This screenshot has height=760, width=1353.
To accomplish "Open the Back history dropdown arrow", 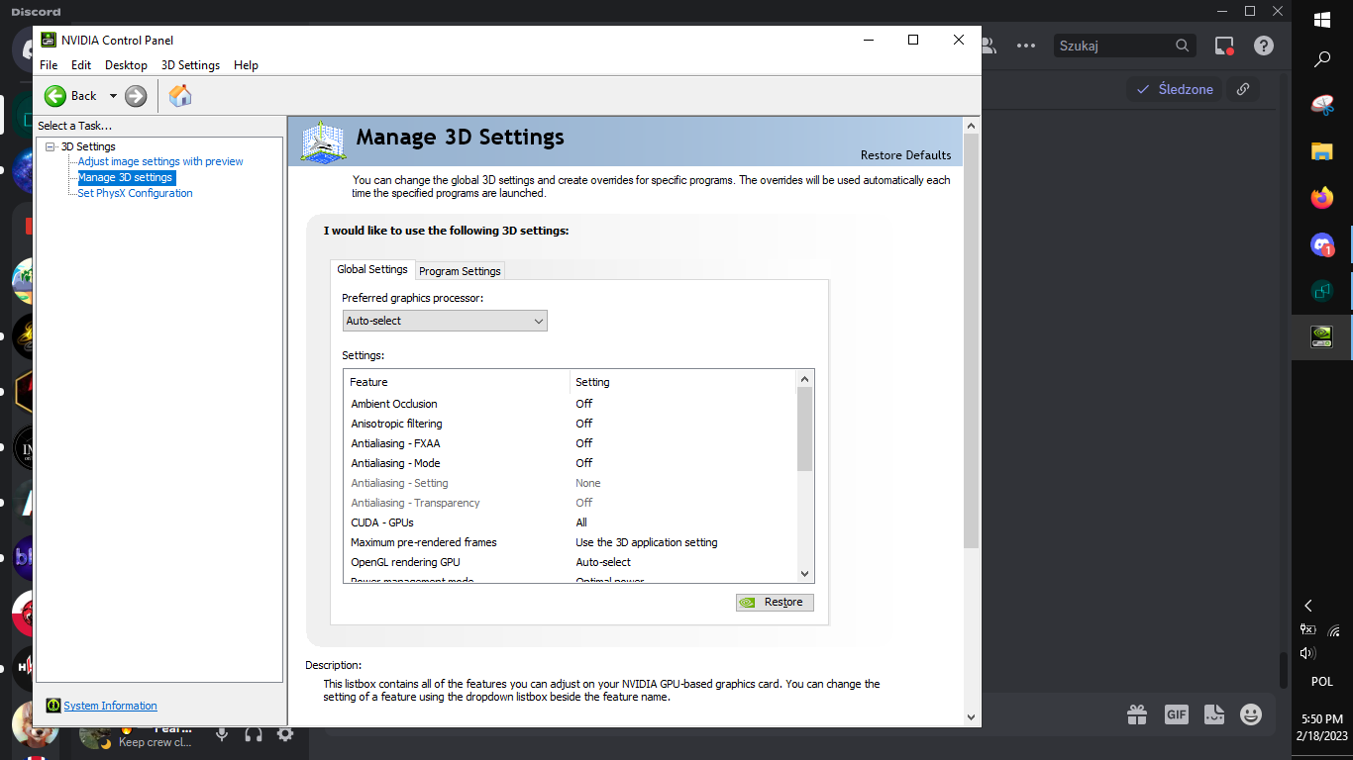I will pos(113,96).
